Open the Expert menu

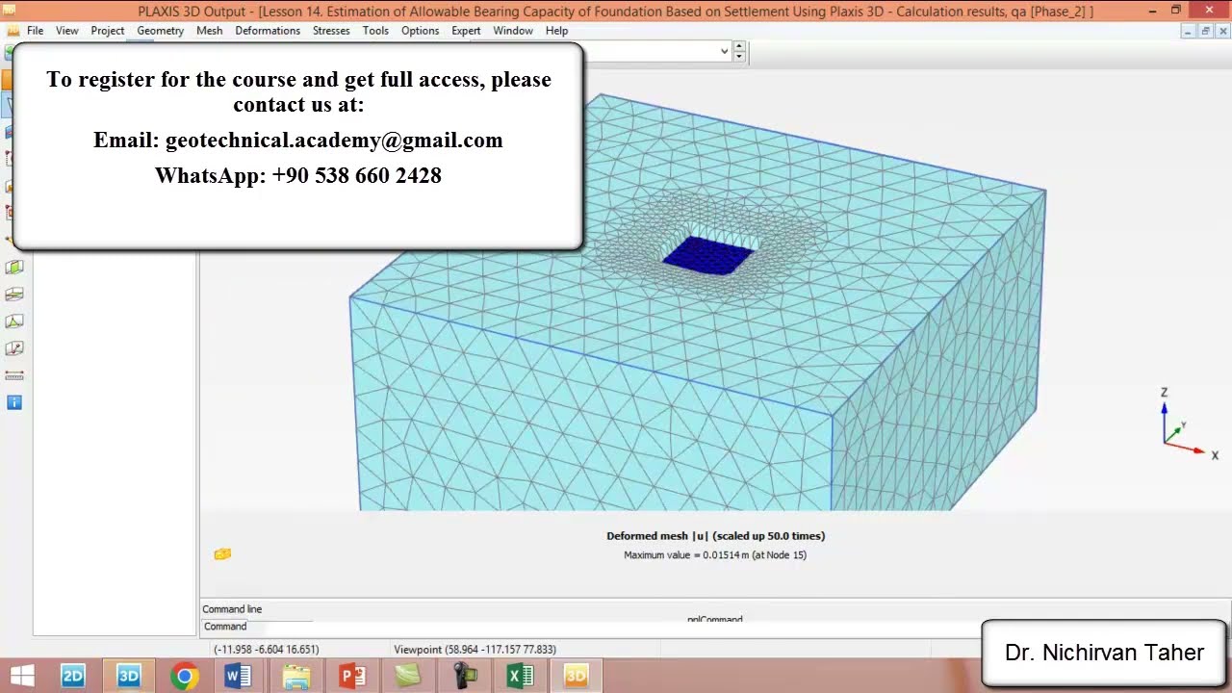pos(466,31)
